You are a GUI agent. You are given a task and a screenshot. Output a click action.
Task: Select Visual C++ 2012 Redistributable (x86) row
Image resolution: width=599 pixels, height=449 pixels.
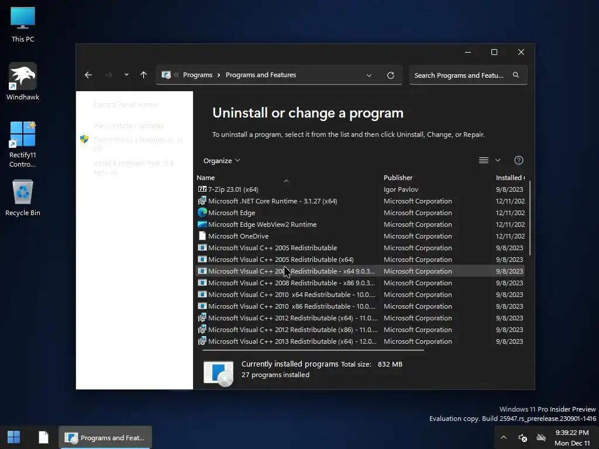(360, 330)
